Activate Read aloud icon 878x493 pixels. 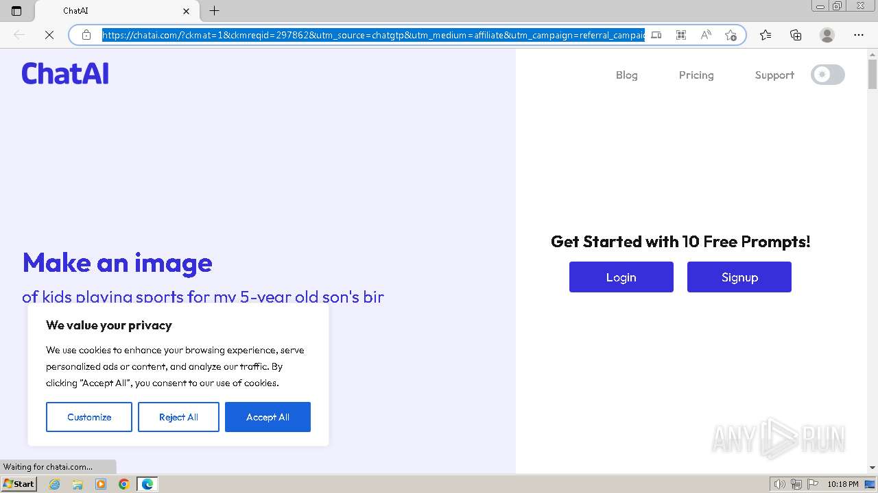coord(706,35)
